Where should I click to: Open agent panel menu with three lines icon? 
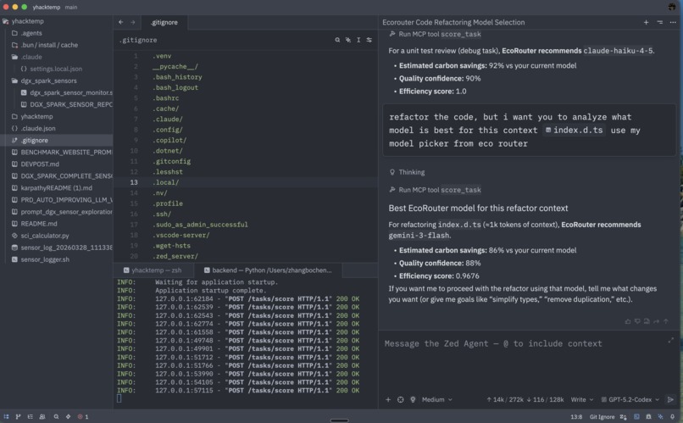659,22
